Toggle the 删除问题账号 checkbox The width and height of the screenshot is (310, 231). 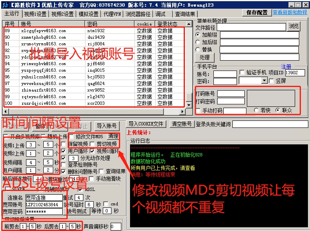[x=63, y=171]
